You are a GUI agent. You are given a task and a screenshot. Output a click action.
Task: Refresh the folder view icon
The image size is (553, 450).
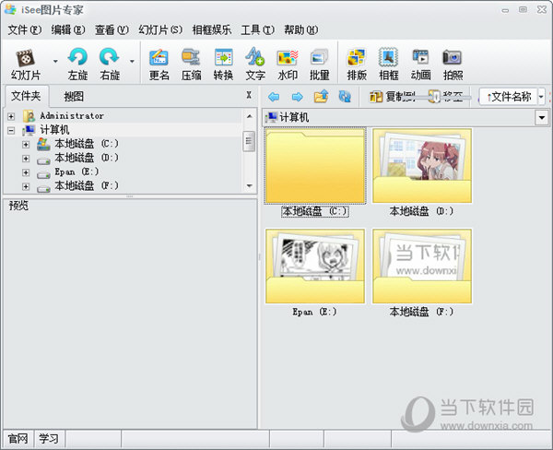[x=345, y=96]
